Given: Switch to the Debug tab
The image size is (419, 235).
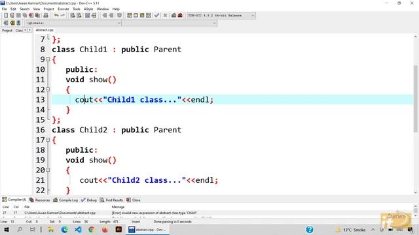Looking at the screenshot, I should pyautogui.click(x=89, y=200).
